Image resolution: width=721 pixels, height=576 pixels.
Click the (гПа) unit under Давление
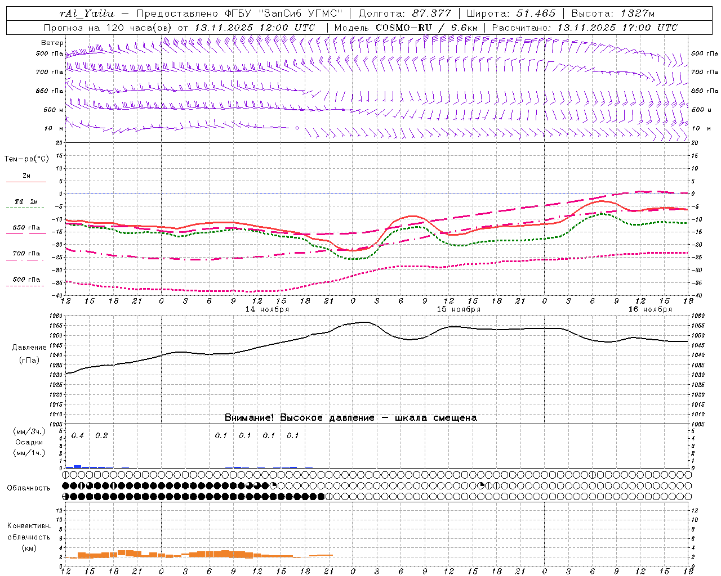[x=29, y=361]
